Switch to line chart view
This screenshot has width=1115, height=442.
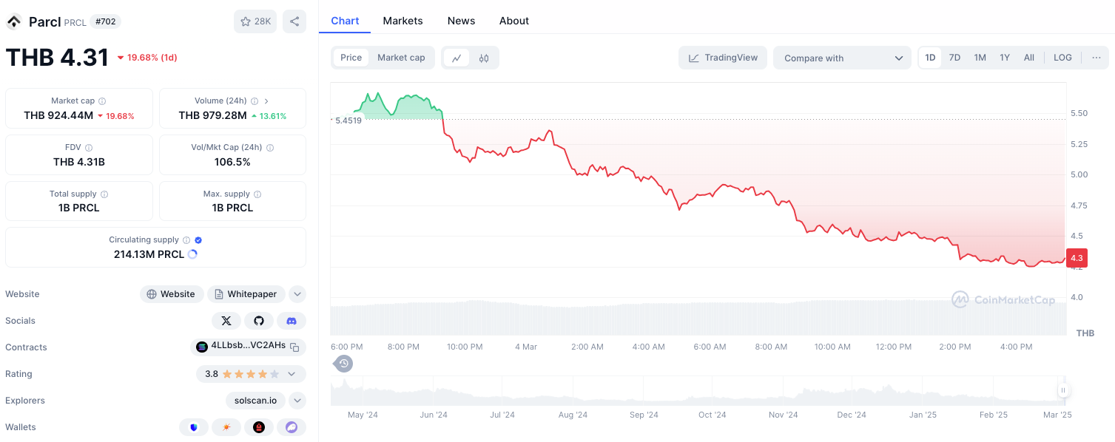coord(457,58)
